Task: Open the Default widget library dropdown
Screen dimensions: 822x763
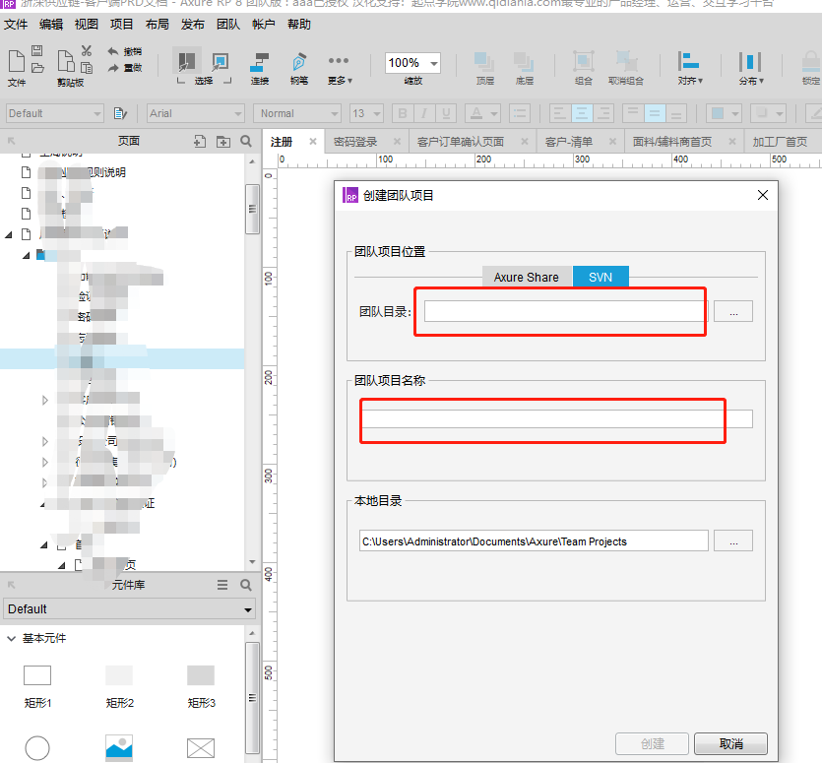Action: click(129, 609)
